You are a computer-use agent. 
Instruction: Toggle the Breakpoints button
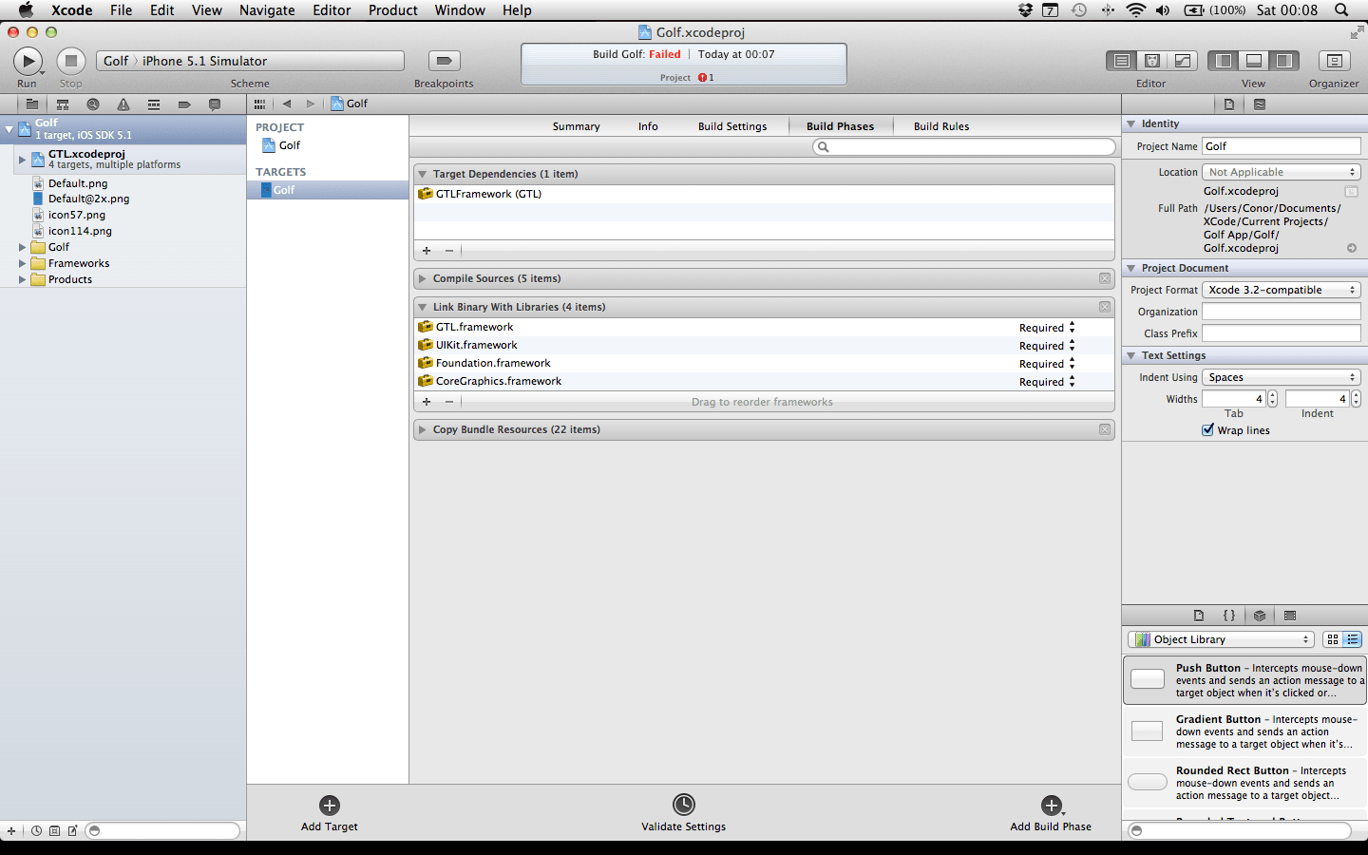coord(444,61)
